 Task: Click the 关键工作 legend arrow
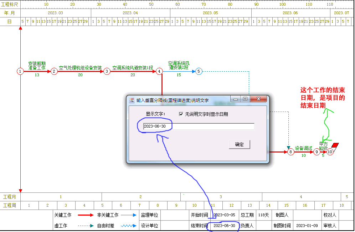(x=86, y=215)
